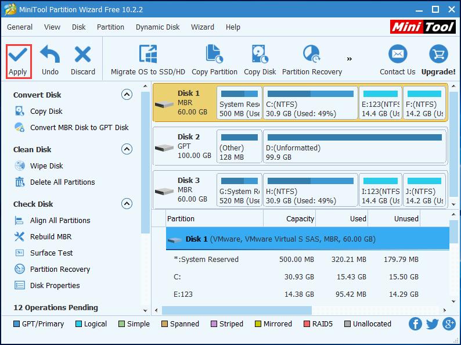The height and width of the screenshot is (345, 461).
Task: Open the Help menu
Action: [233, 27]
